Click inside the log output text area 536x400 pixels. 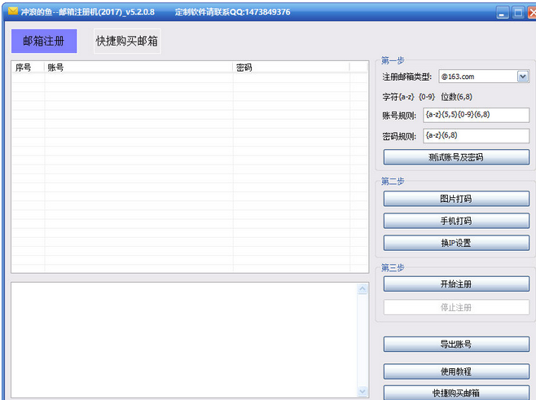point(185,340)
